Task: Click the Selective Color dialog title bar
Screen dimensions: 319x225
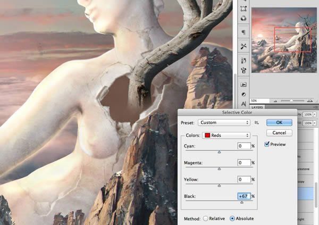Action: click(237, 112)
